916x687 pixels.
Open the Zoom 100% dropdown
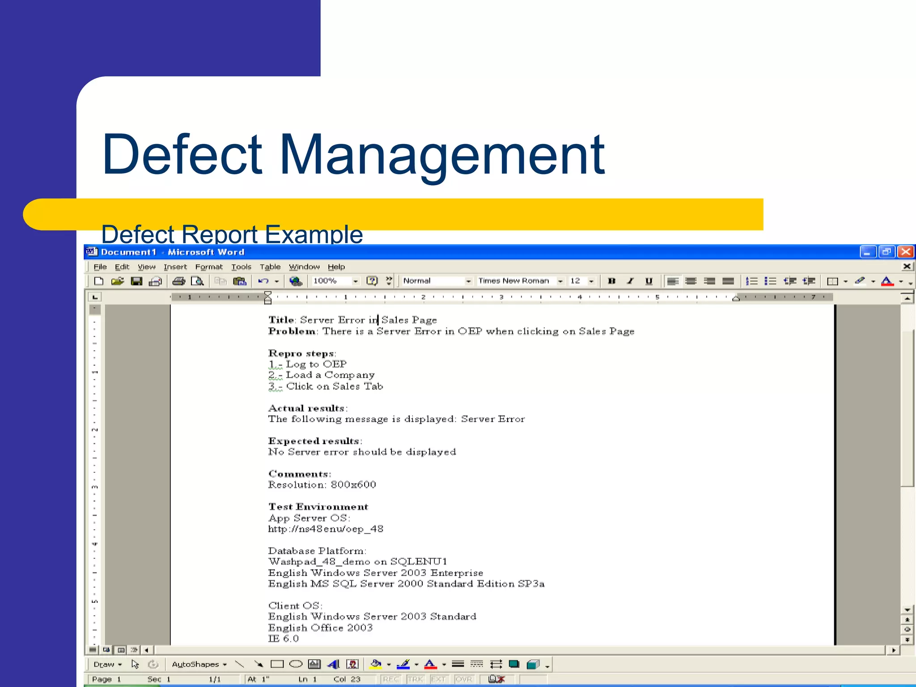pos(356,281)
